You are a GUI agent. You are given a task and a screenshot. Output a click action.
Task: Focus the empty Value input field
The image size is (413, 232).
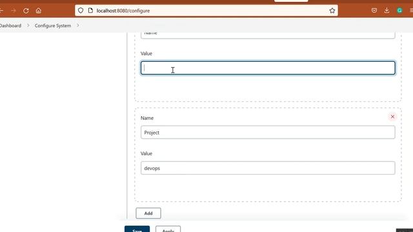pyautogui.click(x=268, y=68)
